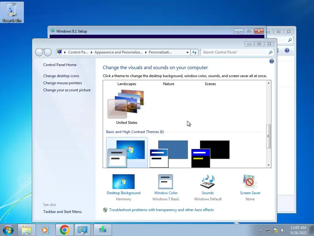Click the Sounds text link
Image resolution: width=314 pixels, height=236 pixels.
(208, 193)
